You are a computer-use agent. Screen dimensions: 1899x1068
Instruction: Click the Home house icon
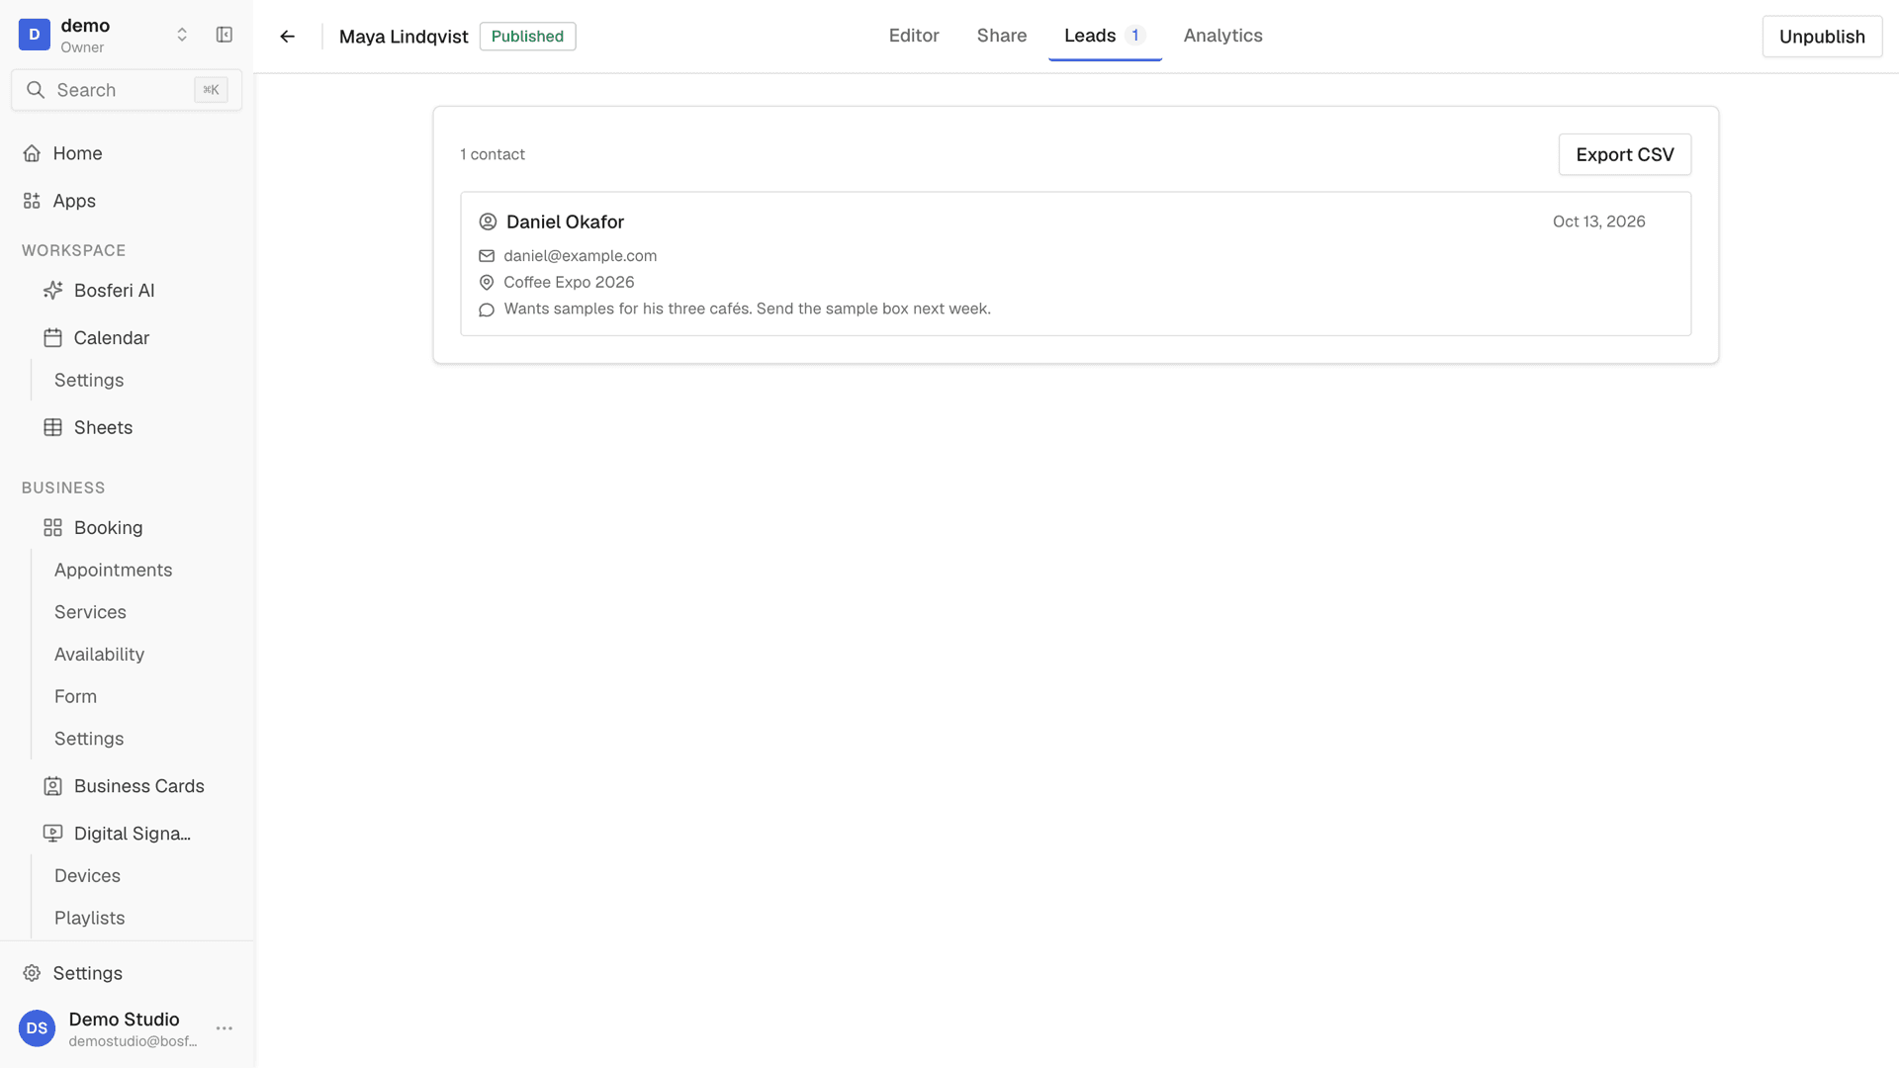pyautogui.click(x=32, y=153)
